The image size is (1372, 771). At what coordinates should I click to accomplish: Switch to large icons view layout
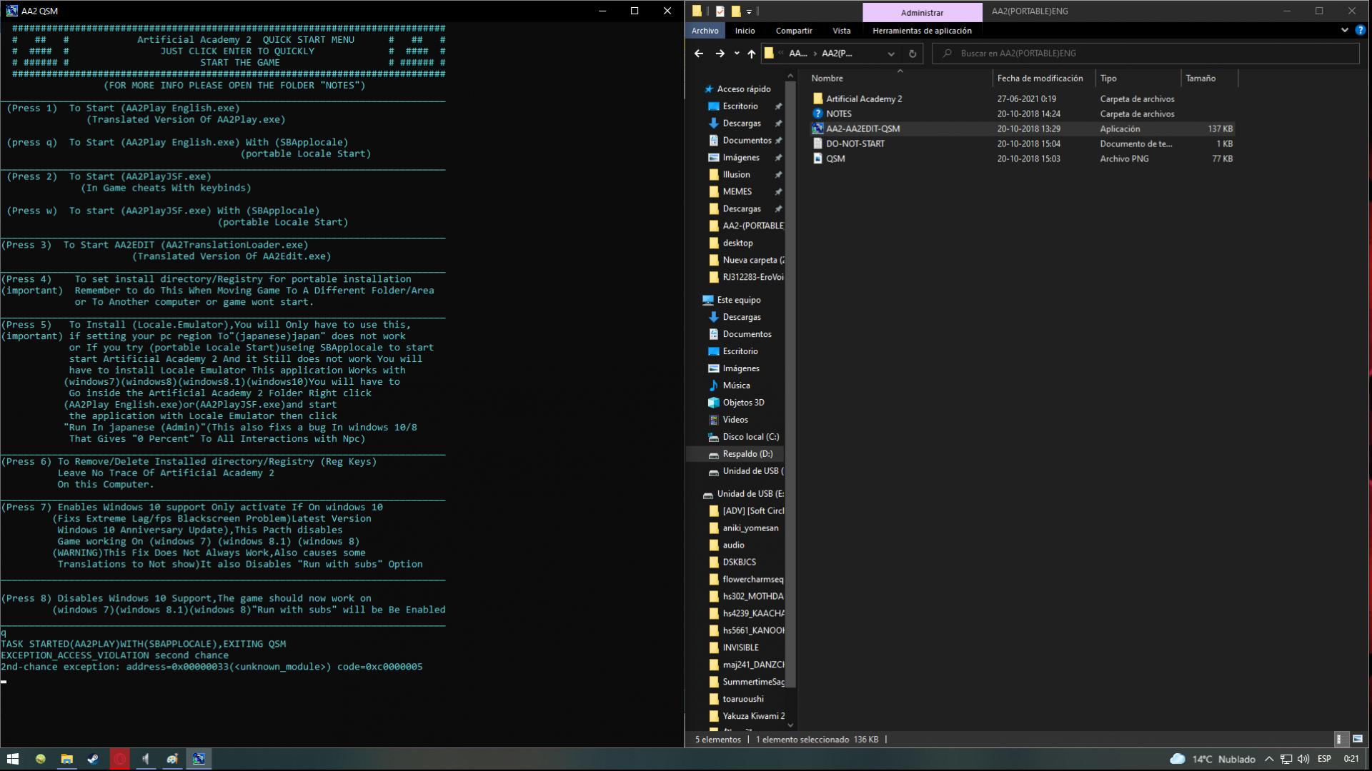tap(1357, 739)
